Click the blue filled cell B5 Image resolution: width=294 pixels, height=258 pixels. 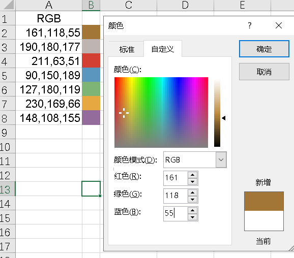(x=91, y=75)
